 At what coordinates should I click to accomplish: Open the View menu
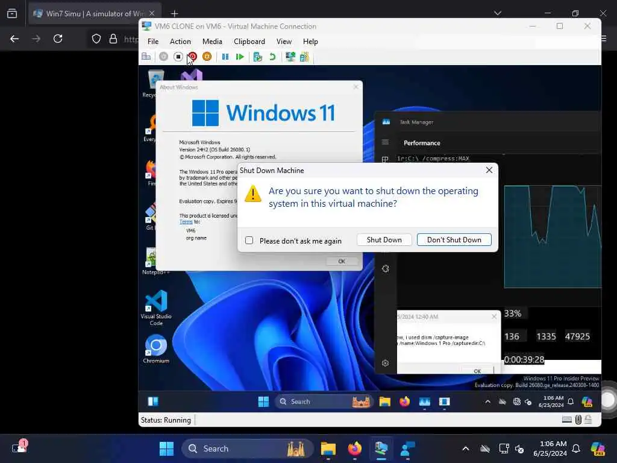pos(284,42)
